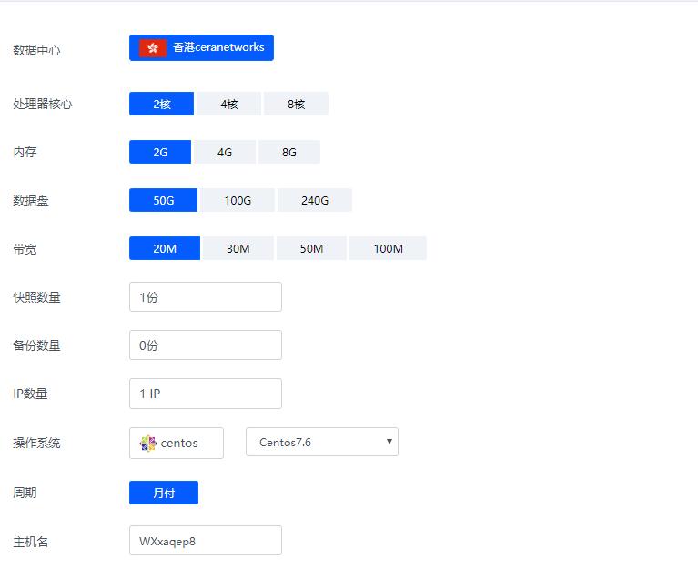Screen dimensions: 698x579
Task: Choose 8核 processor cores
Action: [x=296, y=104]
